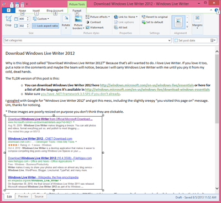Click the Windows Live Writer app icon
The width and height of the screenshot is (221, 203).
[x=4, y=4]
